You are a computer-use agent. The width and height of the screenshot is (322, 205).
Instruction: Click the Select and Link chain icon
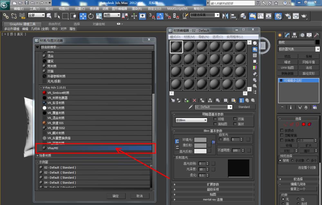point(6,16)
